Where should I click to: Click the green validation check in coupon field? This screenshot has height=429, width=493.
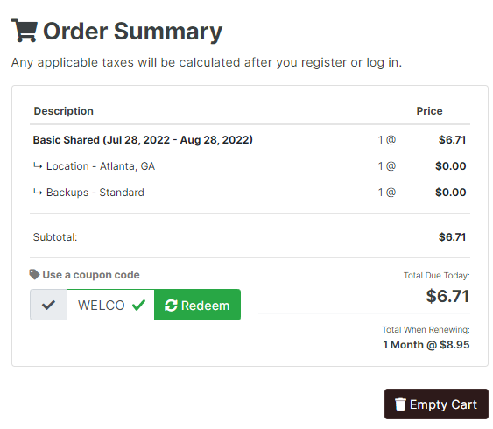[138, 305]
